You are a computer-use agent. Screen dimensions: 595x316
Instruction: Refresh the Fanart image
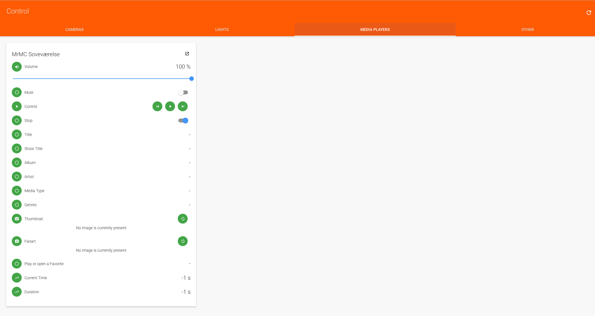183,241
